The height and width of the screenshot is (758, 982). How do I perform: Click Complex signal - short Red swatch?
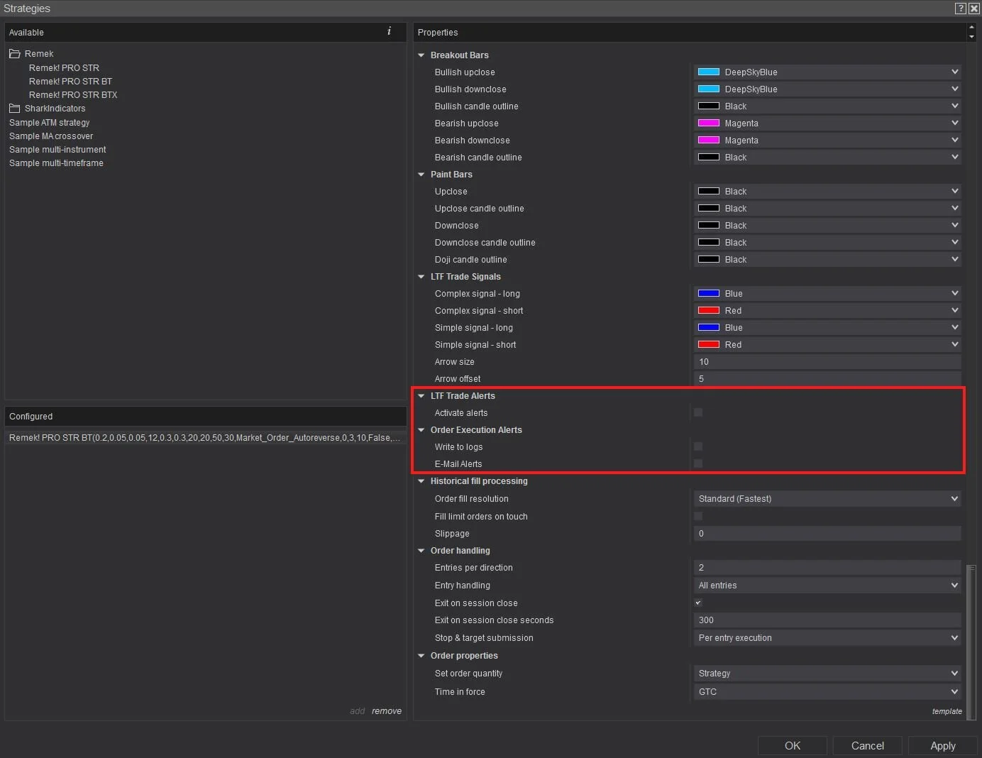click(709, 310)
